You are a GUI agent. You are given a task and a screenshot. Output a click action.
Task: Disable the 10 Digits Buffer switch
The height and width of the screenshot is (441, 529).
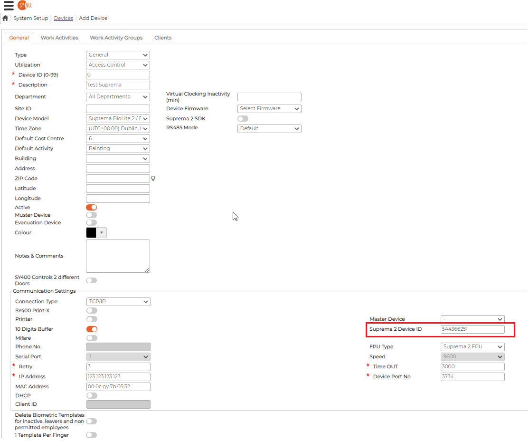(92, 329)
